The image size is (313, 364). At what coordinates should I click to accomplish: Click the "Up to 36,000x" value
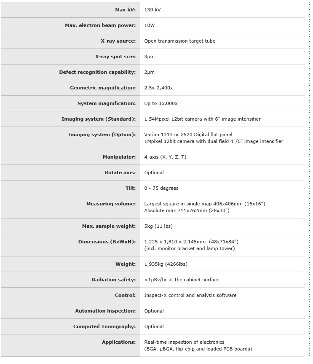(161, 103)
